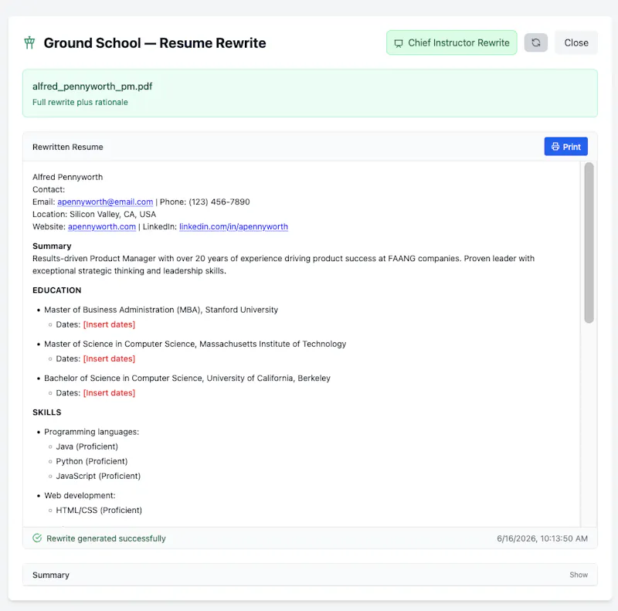Screen dimensions: 618x611
Task: Click 'Location: Silicon Valley, CA, USA'
Action: [94, 215]
